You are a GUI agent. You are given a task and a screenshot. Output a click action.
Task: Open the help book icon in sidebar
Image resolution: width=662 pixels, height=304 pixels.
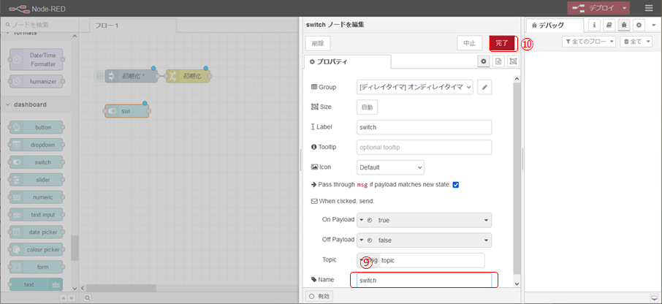click(609, 25)
